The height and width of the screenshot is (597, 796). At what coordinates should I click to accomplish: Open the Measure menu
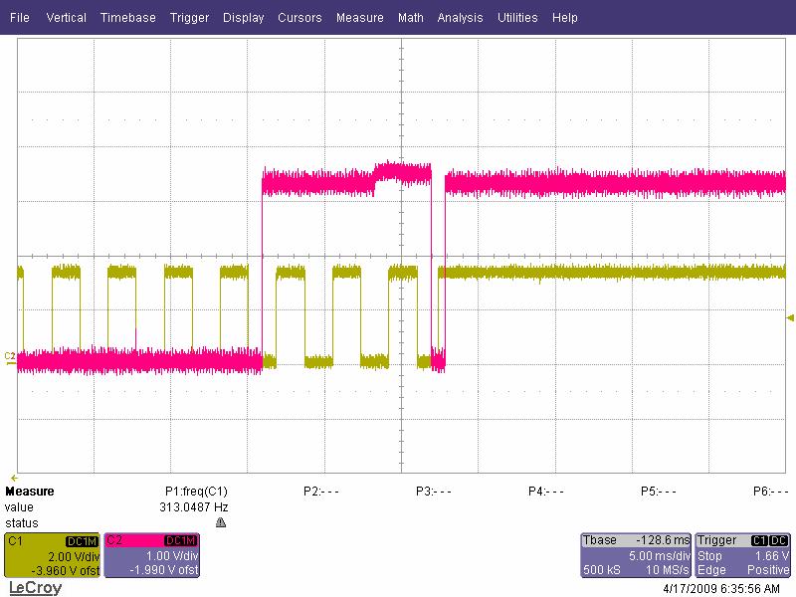pos(359,17)
